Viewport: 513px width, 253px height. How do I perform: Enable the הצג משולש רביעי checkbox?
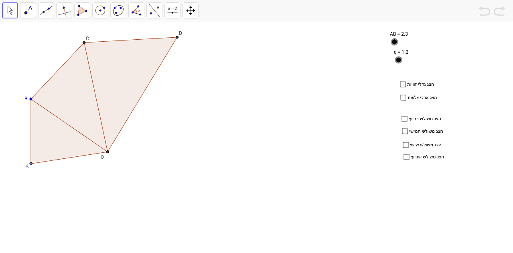point(404,119)
